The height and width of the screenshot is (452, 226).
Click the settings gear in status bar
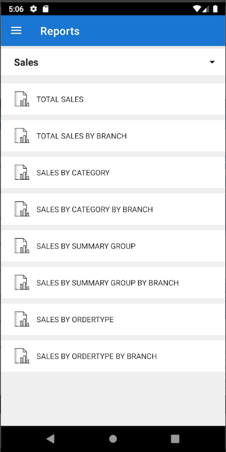34,9
